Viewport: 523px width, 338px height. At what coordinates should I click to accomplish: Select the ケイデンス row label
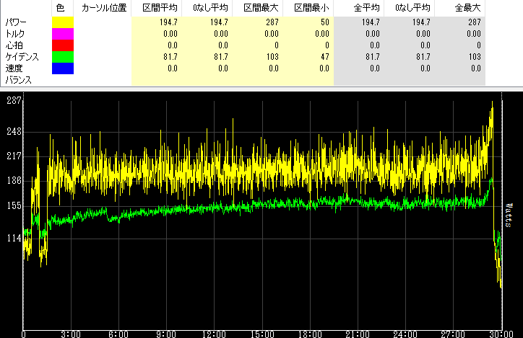point(22,57)
